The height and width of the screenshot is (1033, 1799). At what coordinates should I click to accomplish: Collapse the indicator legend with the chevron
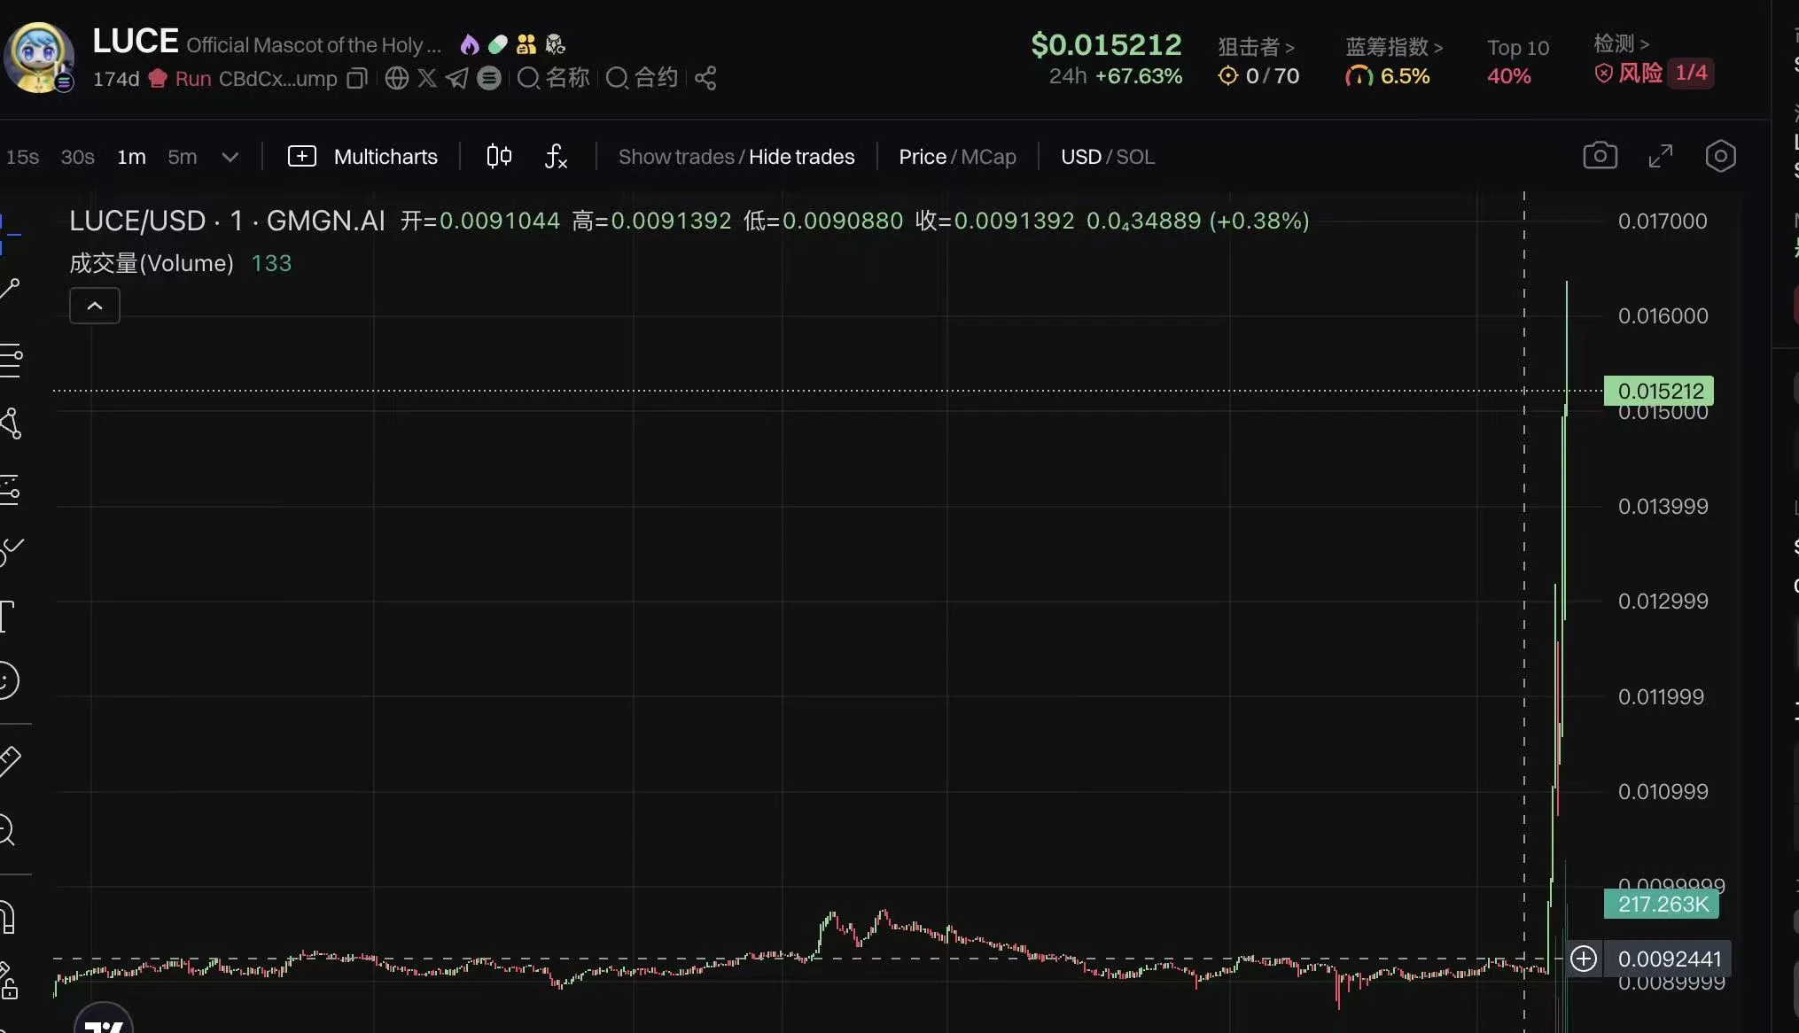pyautogui.click(x=95, y=306)
